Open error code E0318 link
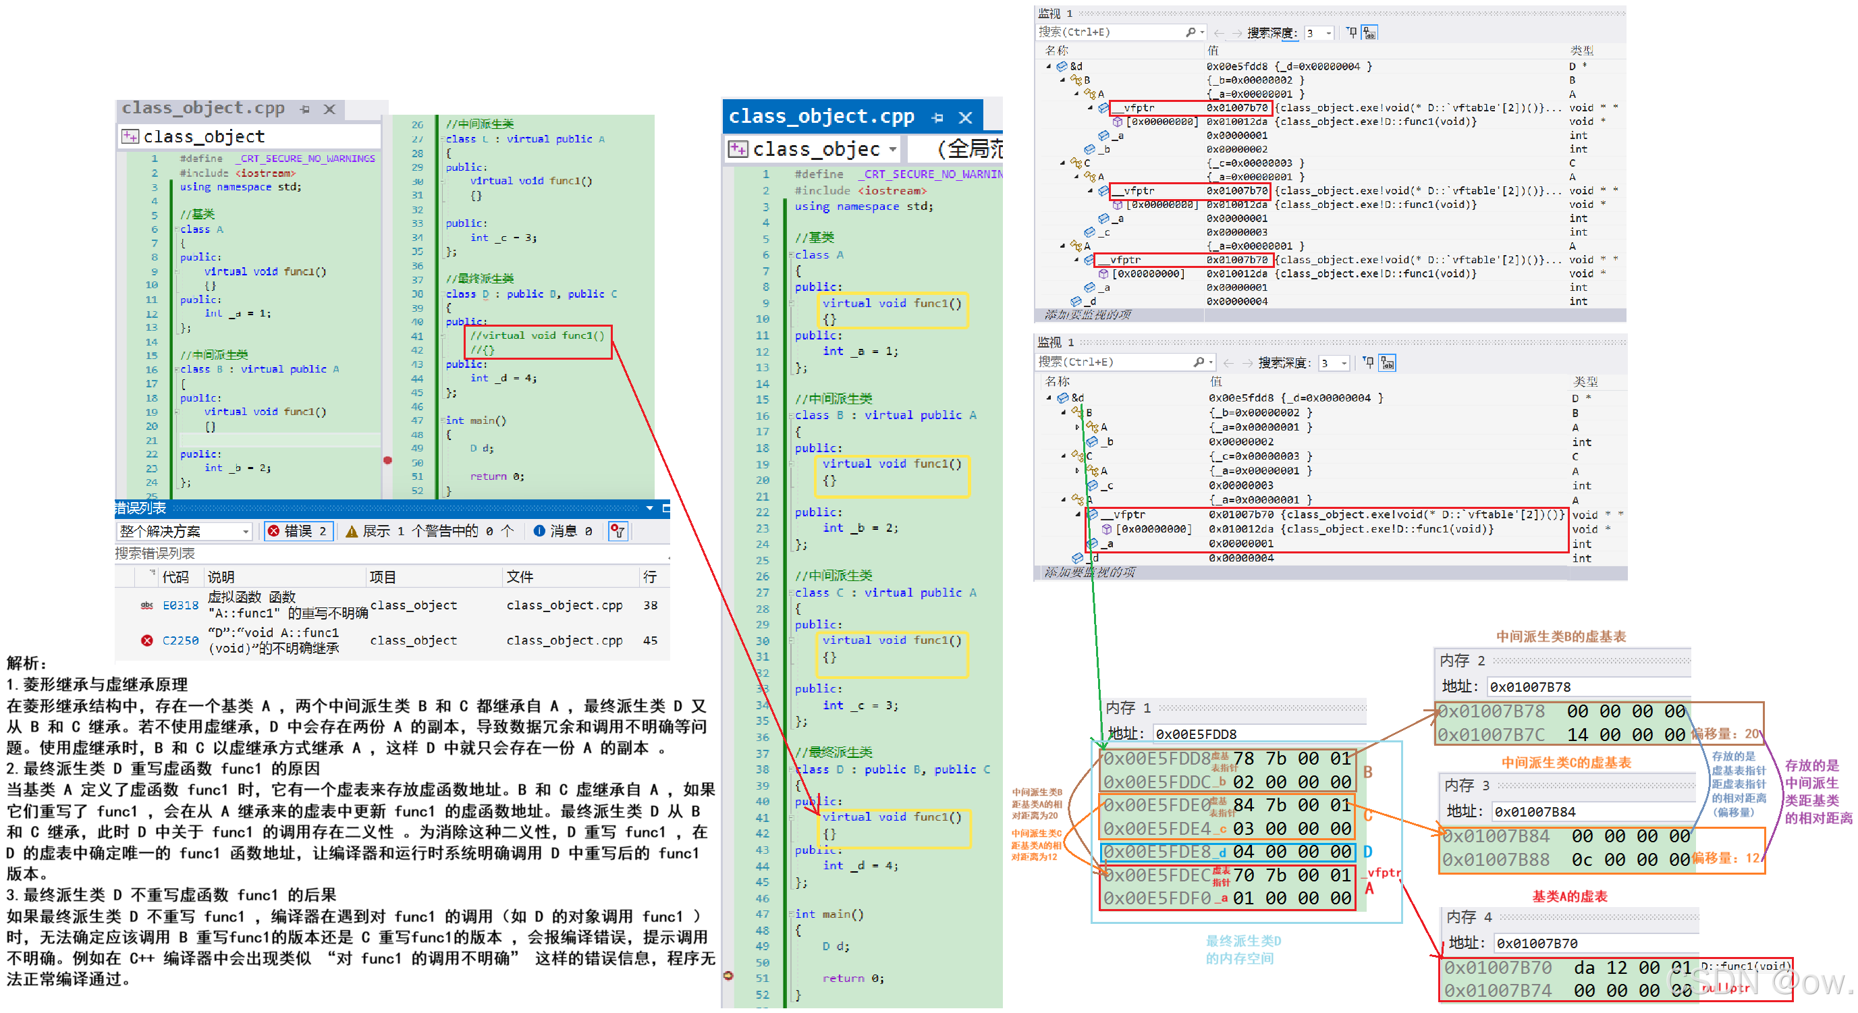The height and width of the screenshot is (1013, 1858). click(180, 605)
